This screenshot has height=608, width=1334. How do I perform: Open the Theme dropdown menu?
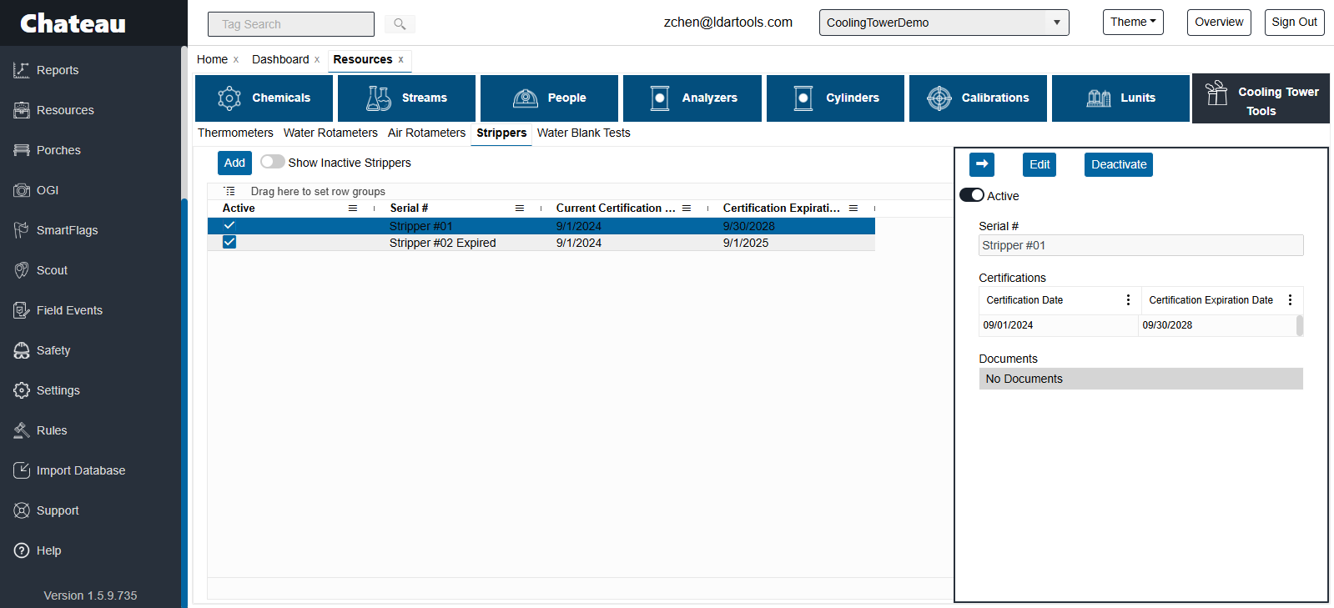(x=1132, y=23)
